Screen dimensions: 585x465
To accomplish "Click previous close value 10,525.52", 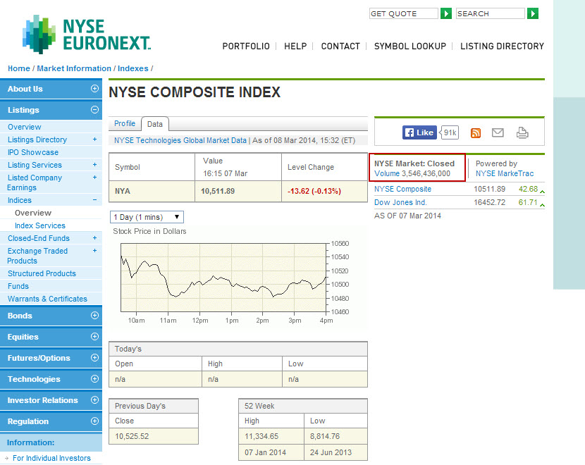I will 132,436.
